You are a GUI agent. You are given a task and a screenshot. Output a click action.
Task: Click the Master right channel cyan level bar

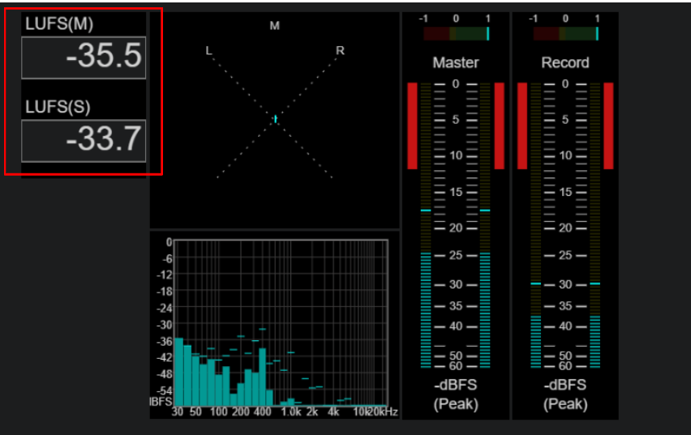point(485,310)
